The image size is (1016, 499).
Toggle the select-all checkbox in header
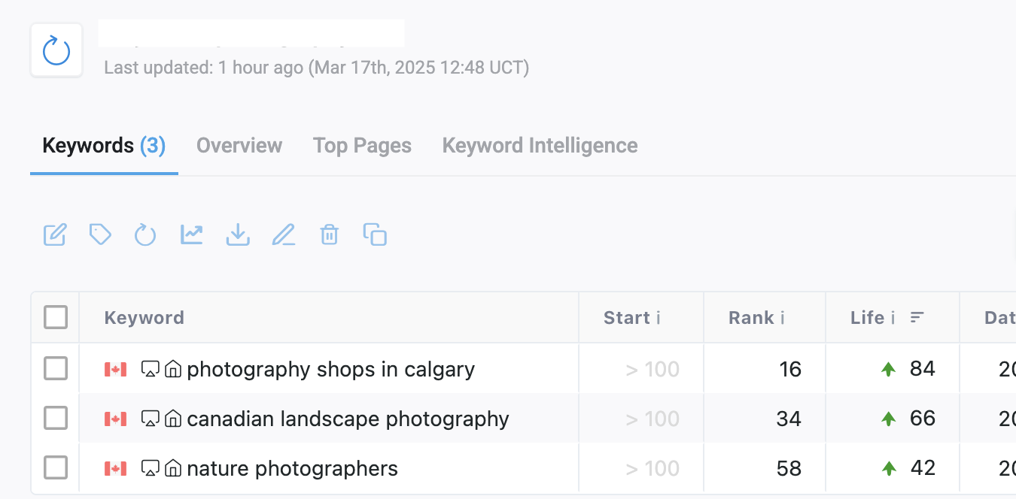point(56,318)
